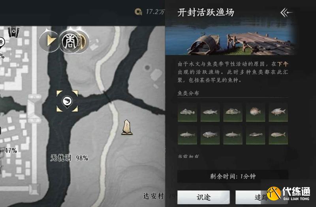Select the dark banner icon on the map

click(x=13, y=32)
